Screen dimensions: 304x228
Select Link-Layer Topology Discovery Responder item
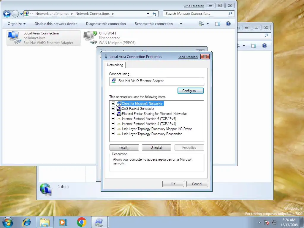(152, 134)
